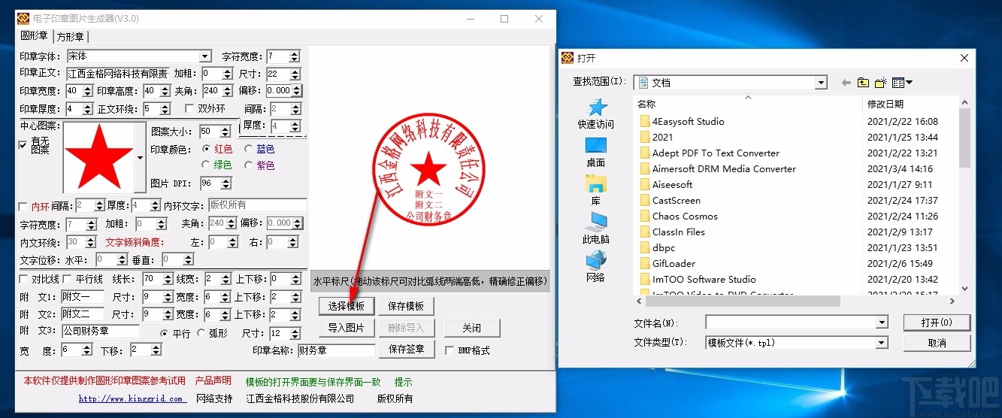Click the 产品声明 link text
This screenshot has height=418, width=1002.
[213, 381]
